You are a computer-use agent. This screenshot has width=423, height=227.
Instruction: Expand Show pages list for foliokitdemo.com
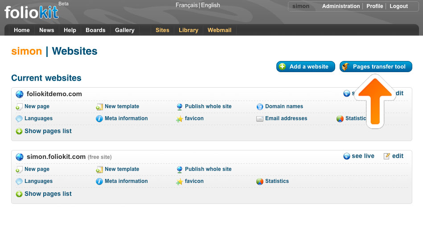(43, 131)
